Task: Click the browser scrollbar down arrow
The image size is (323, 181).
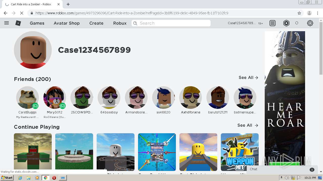Action: [321, 172]
